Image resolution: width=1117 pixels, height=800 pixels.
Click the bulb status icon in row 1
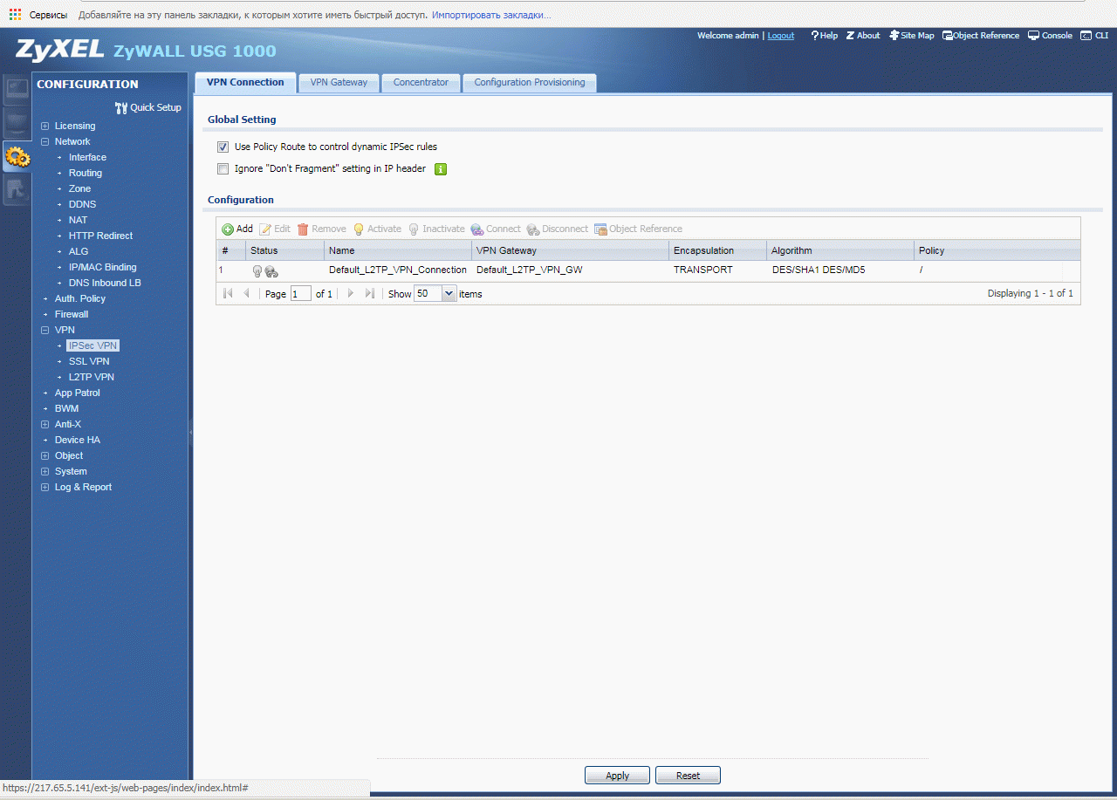click(x=257, y=271)
